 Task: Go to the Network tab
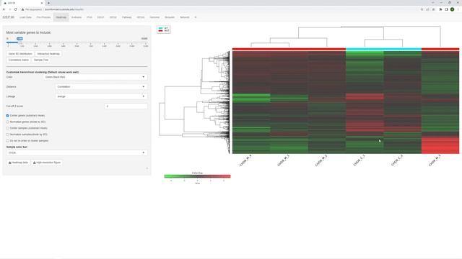tap(185, 17)
